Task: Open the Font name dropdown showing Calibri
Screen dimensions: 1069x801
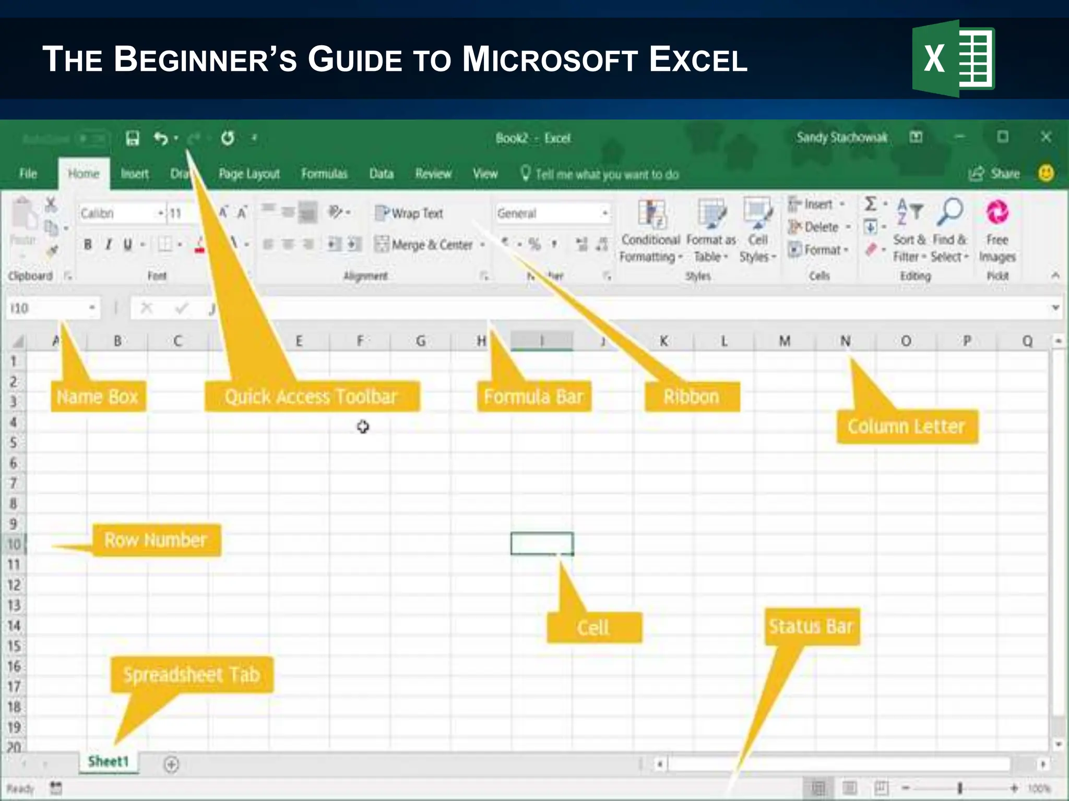Action: pyautogui.click(x=161, y=213)
